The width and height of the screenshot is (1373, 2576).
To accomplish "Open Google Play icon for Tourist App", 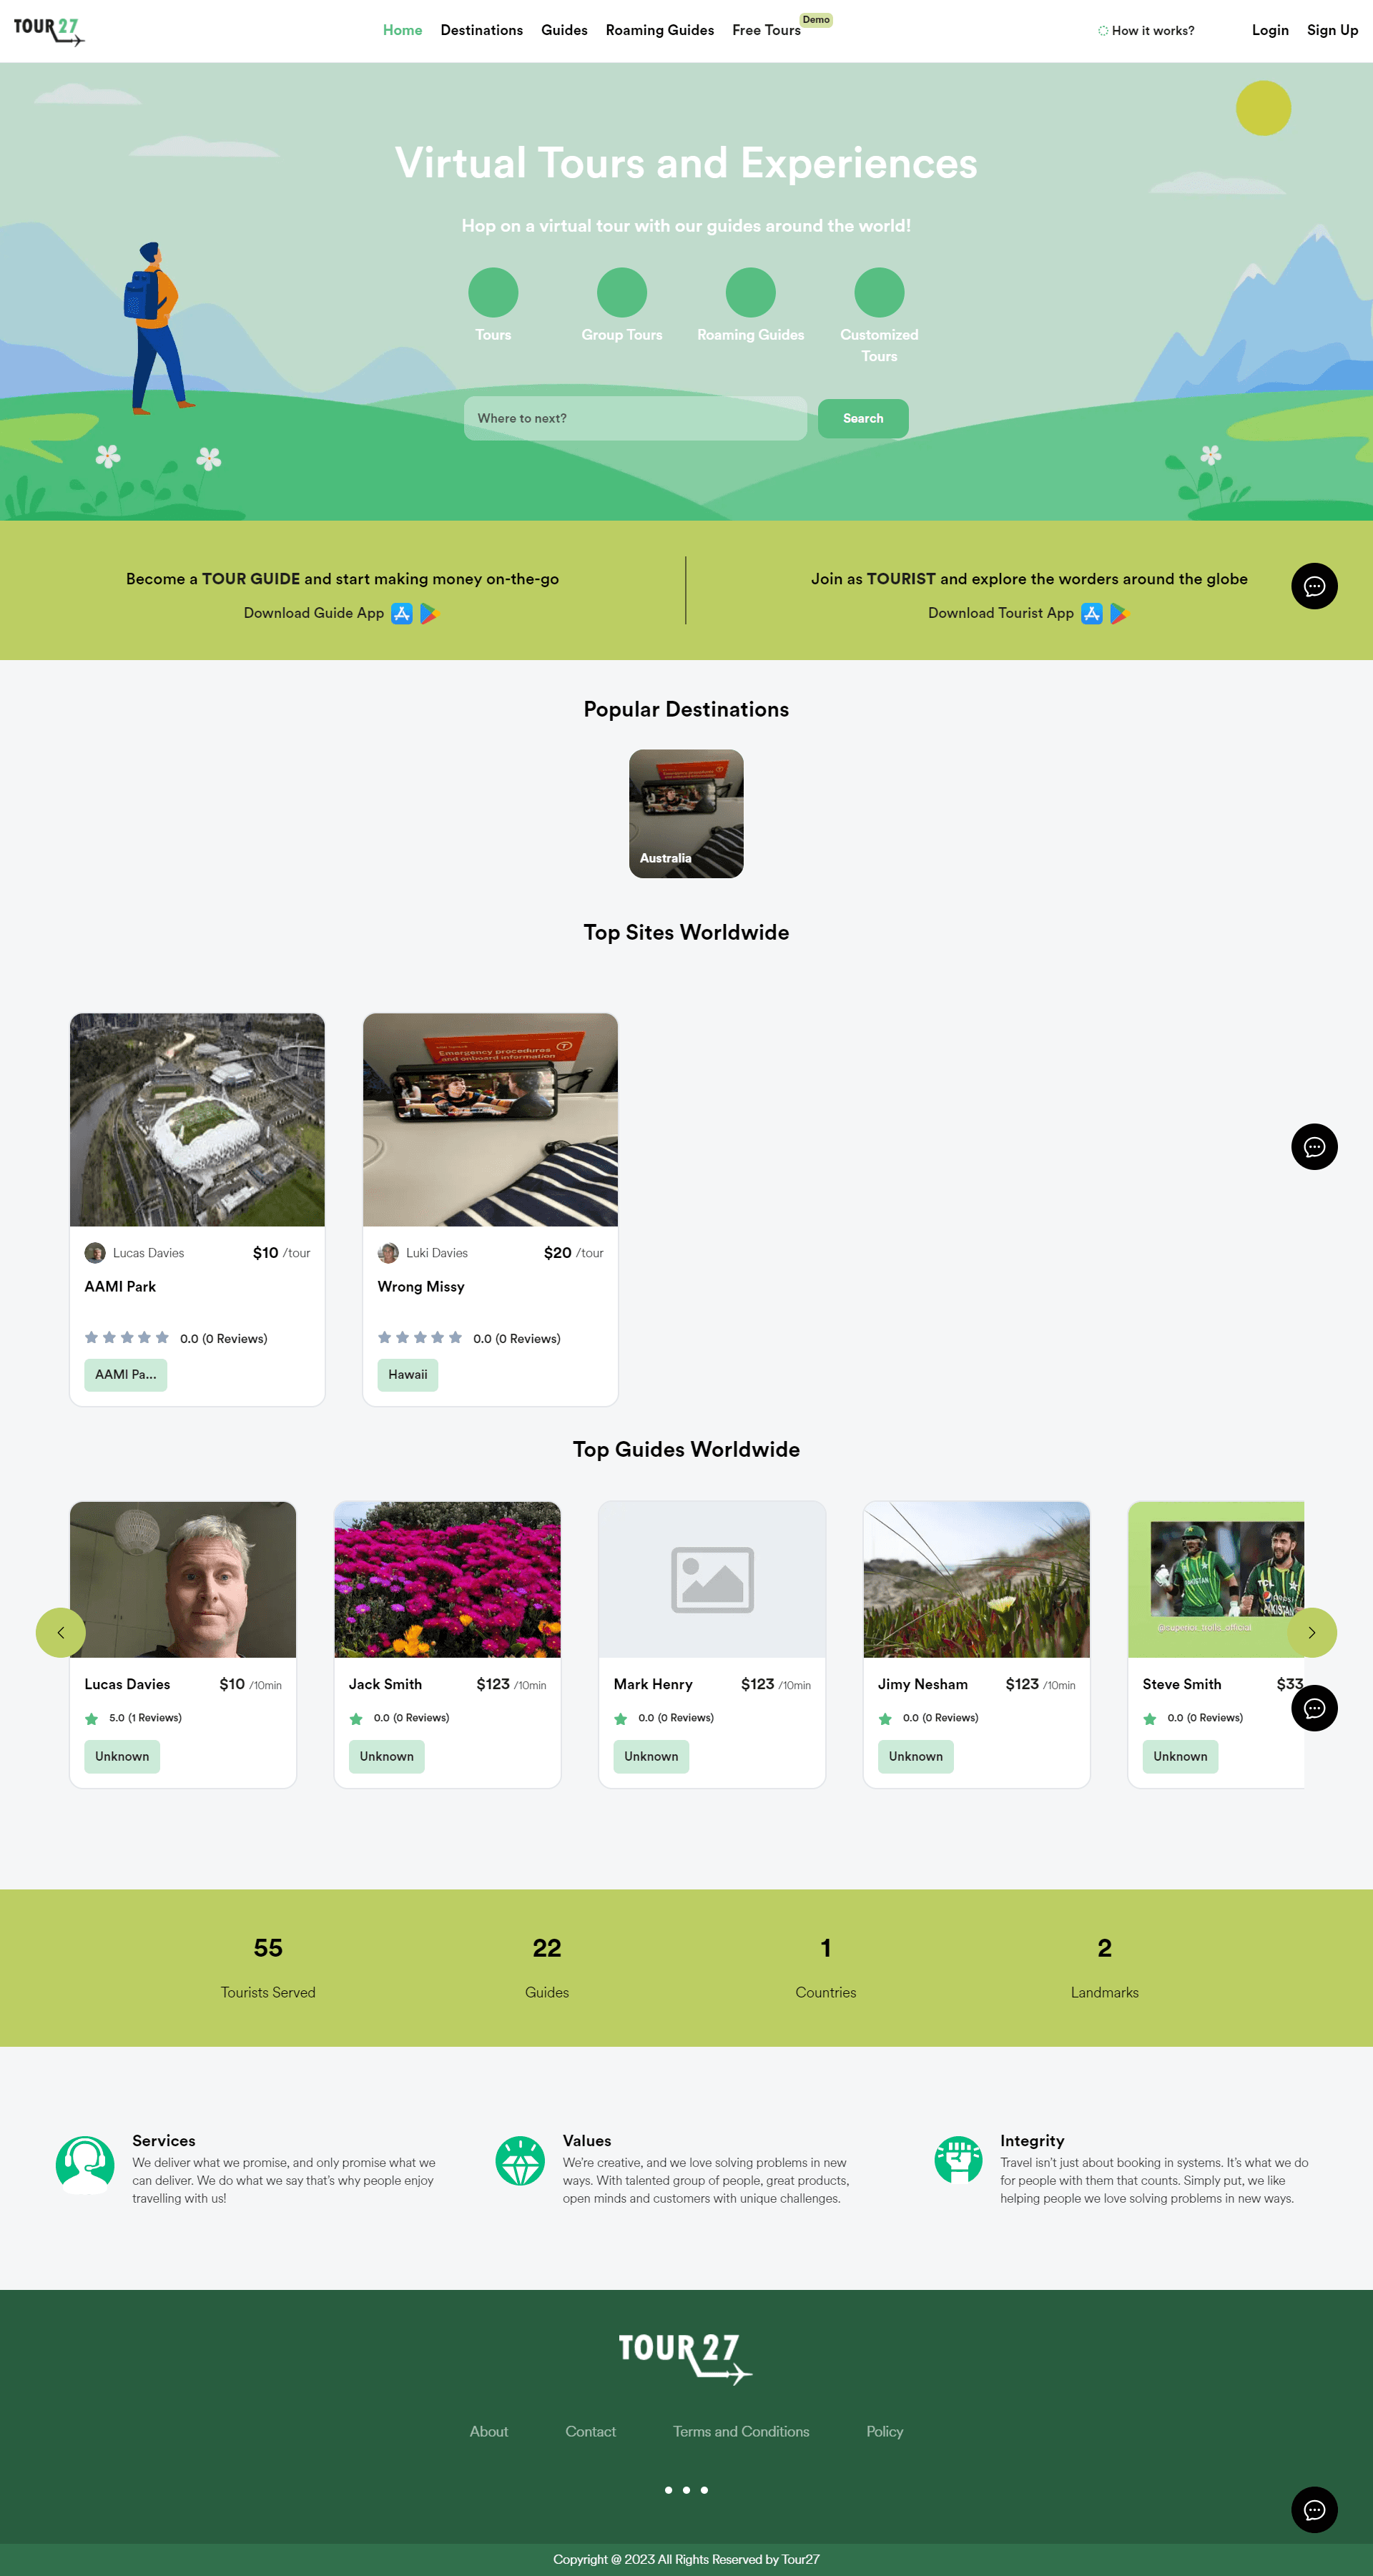I will pyautogui.click(x=1119, y=613).
